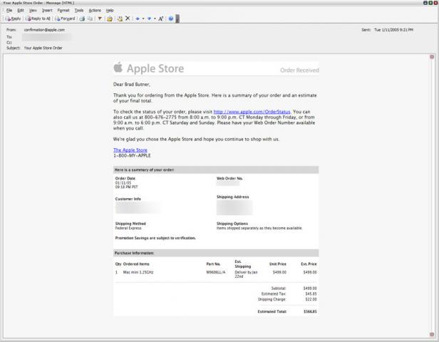Close the message window

click(x=435, y=3)
